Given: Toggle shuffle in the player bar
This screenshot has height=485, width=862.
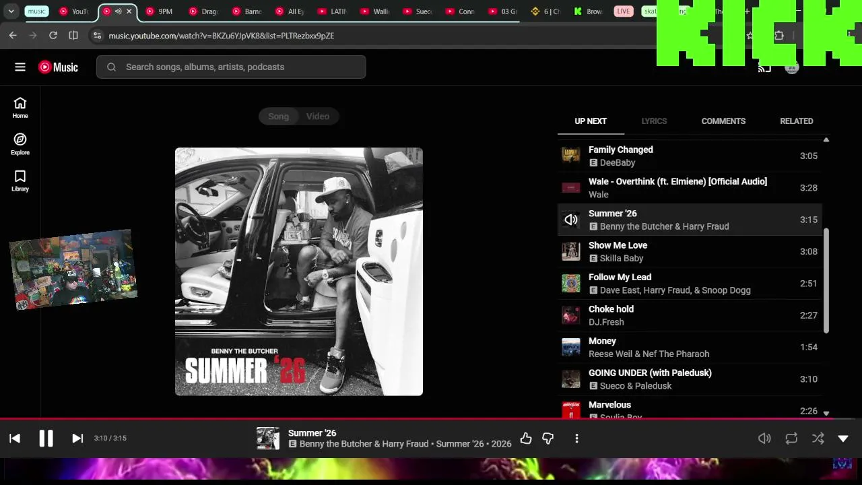Looking at the screenshot, I should coord(818,439).
